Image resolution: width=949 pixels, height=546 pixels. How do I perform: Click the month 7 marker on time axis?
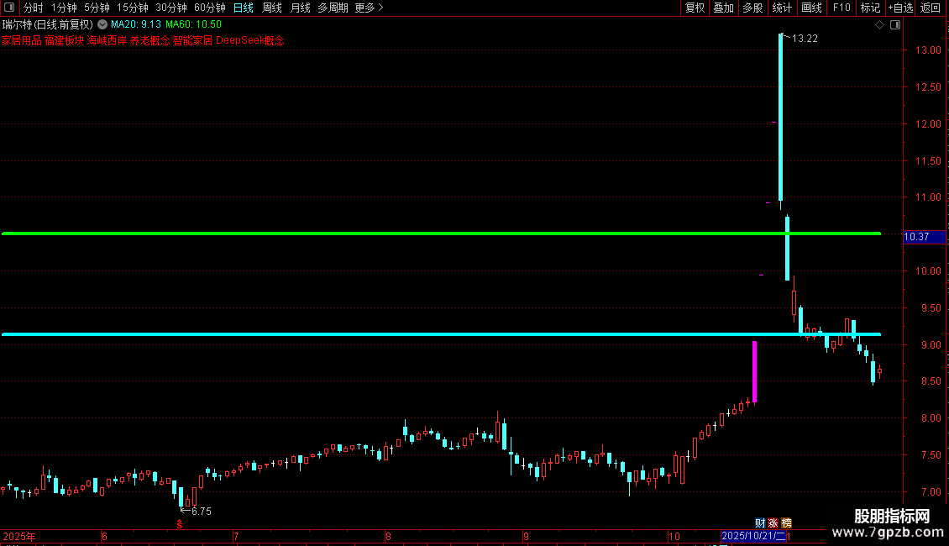coord(236,536)
